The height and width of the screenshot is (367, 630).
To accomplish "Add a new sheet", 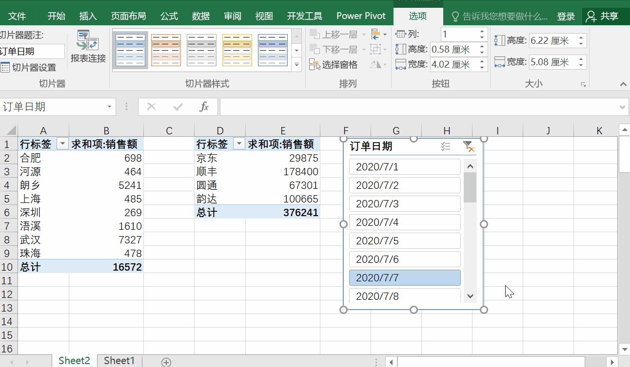I will point(166,362).
